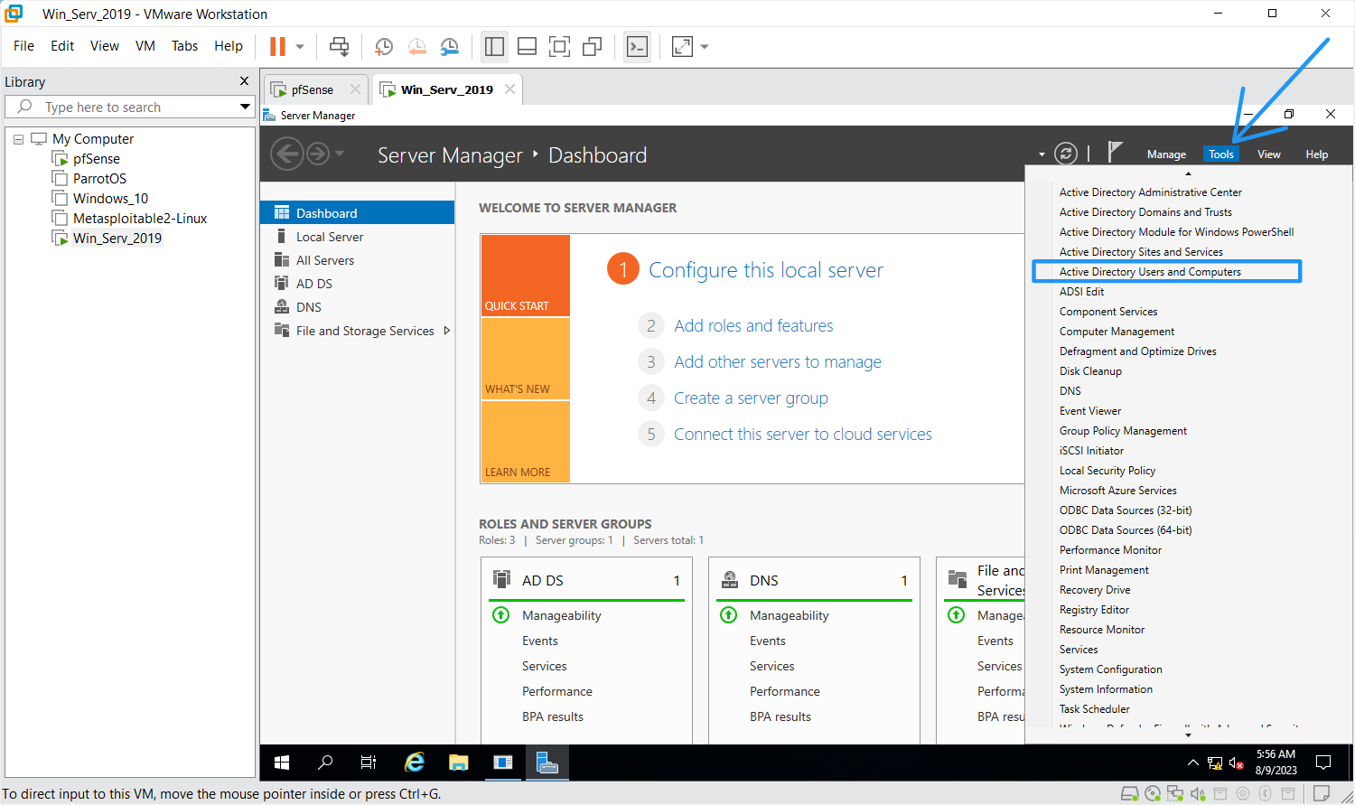Enter full screen mode icon
Viewport: 1355px width, 805px height.
559,46
